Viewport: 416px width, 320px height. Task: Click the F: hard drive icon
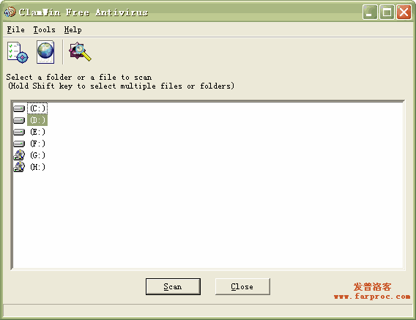19,144
